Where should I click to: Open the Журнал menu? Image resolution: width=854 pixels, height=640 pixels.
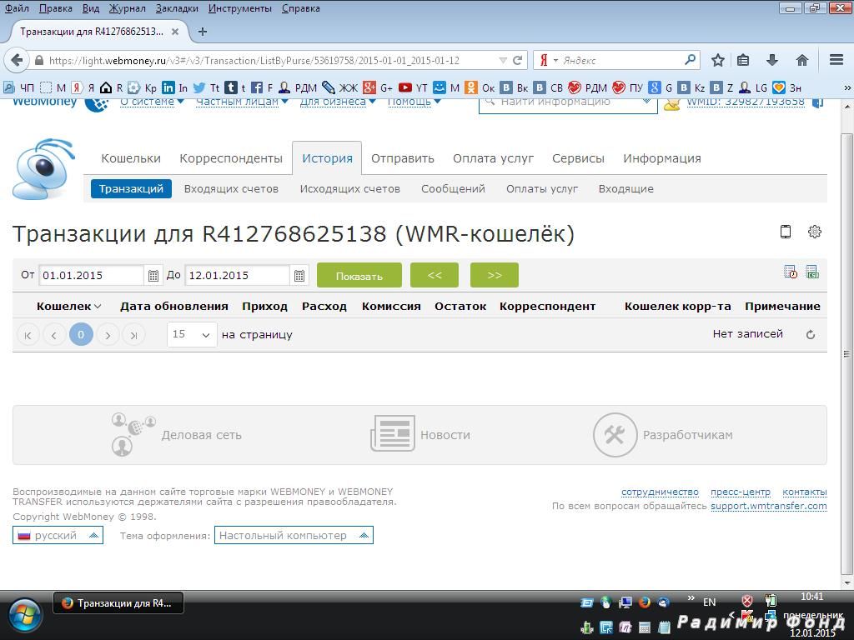coord(127,8)
